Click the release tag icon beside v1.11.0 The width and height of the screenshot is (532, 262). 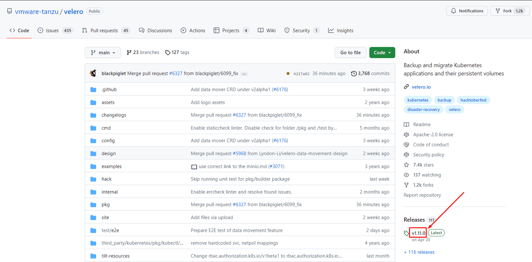click(406, 233)
